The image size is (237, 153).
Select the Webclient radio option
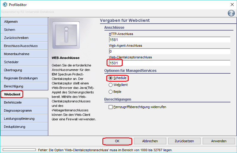(111, 85)
